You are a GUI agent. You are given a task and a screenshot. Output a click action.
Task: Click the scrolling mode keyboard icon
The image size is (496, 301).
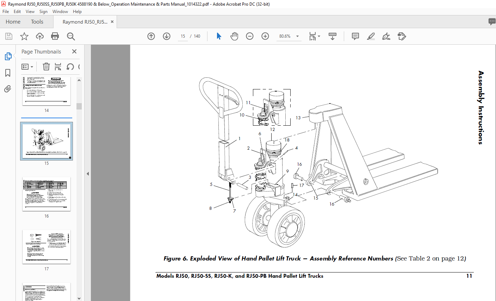(x=333, y=36)
